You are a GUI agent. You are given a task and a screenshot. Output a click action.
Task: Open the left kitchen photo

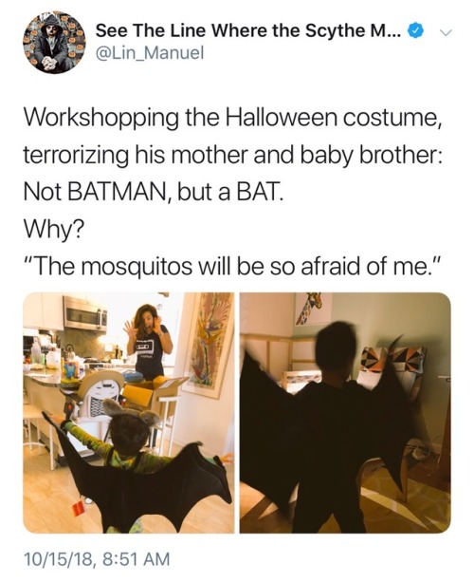click(129, 412)
